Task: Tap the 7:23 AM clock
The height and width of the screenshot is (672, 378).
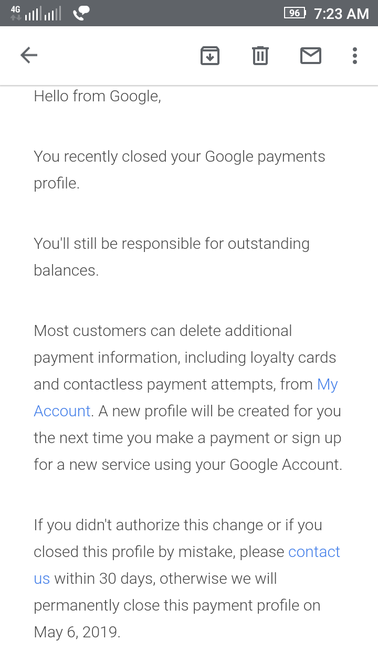Action: (x=341, y=14)
